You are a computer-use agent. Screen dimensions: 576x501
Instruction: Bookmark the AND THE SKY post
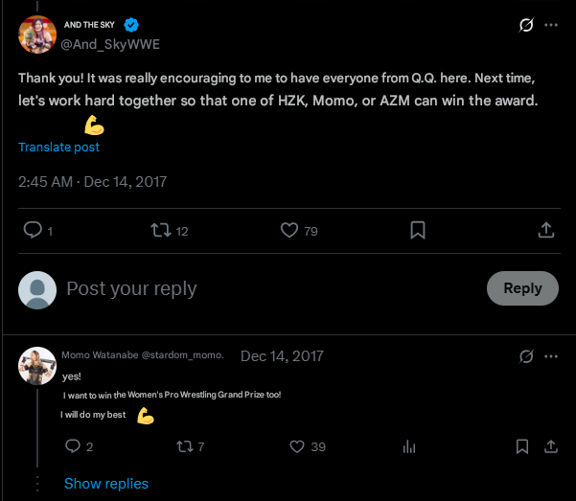(418, 230)
